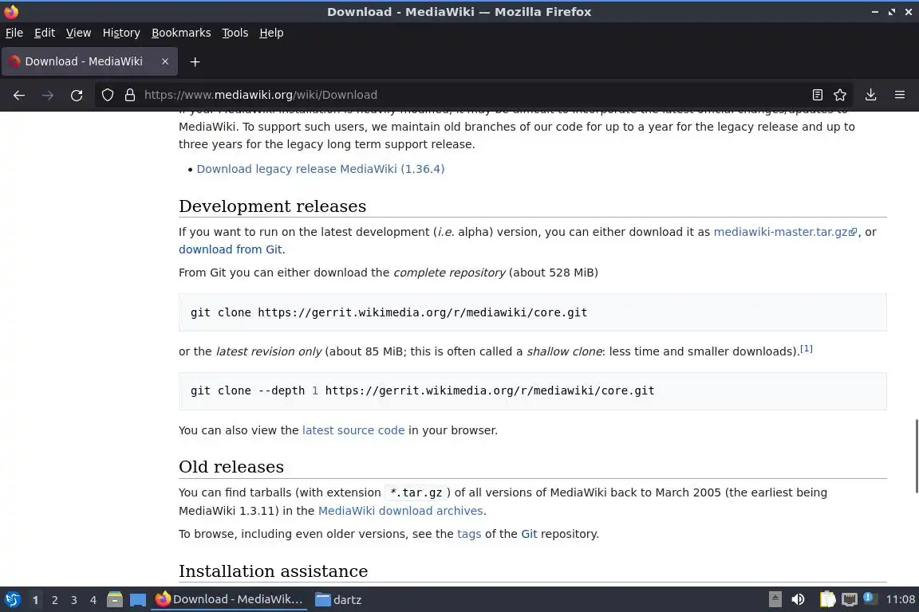This screenshot has height=612, width=919.
Task: Open the volume speaker tray icon
Action: click(x=798, y=599)
